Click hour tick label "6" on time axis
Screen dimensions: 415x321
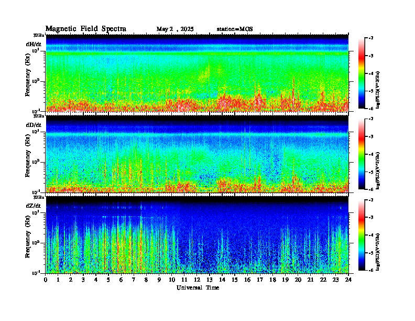click(x=121, y=280)
